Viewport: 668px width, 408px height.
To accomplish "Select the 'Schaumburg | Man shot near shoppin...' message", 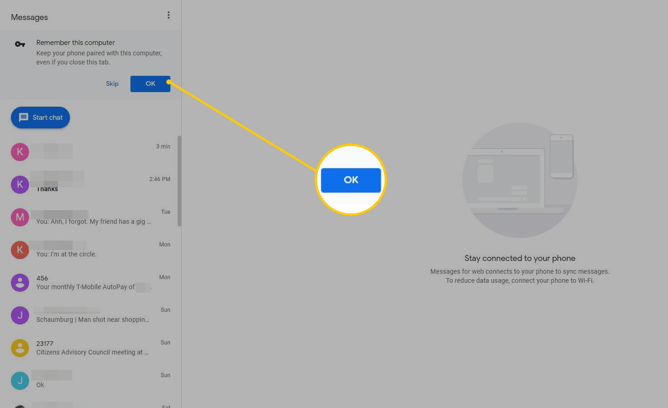I will pos(93,320).
